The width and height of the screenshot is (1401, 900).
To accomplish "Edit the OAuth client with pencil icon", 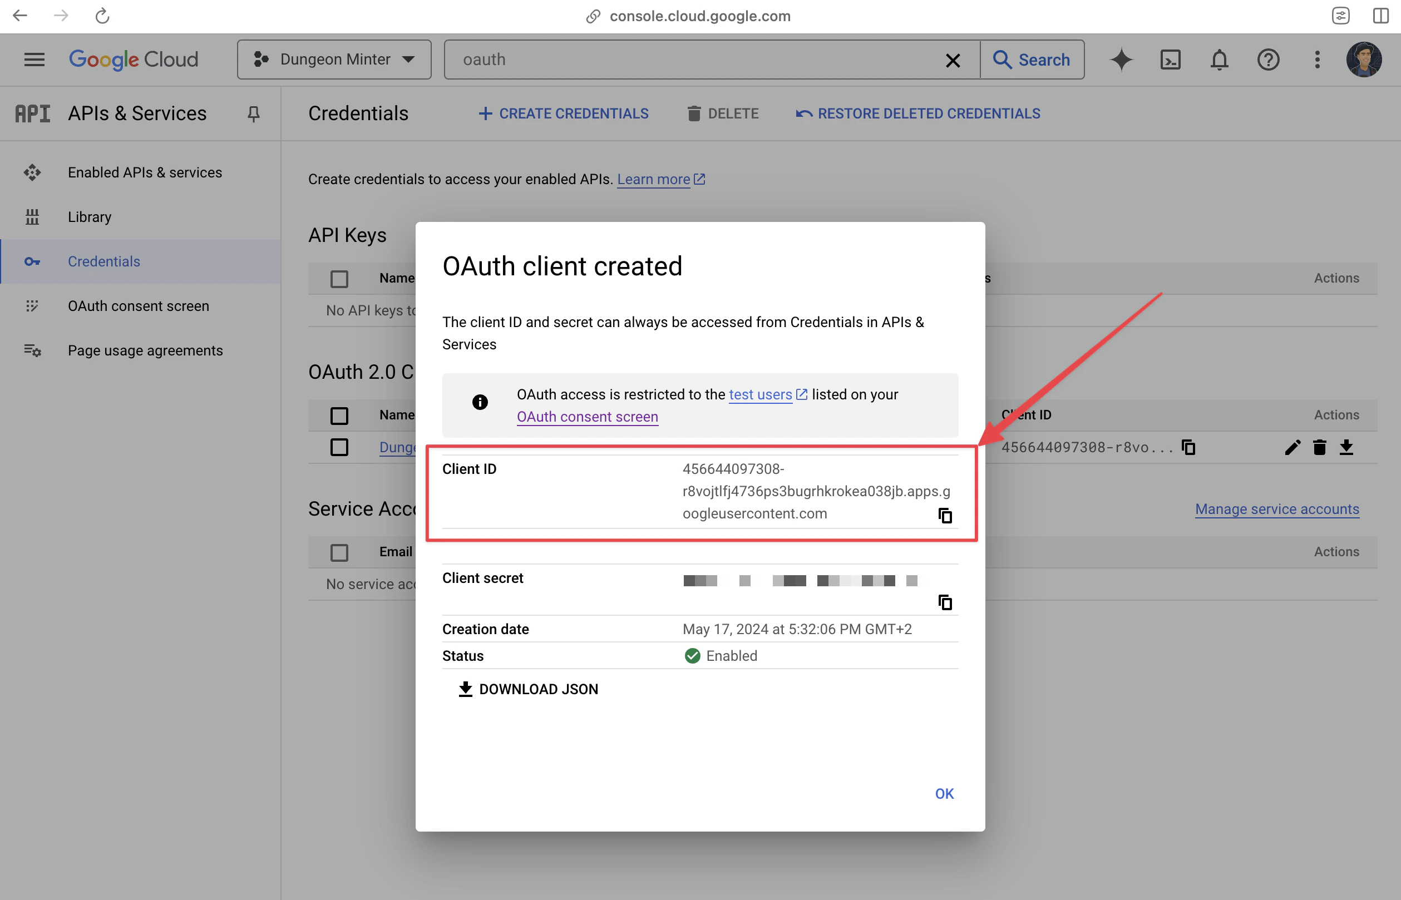I will [1293, 447].
